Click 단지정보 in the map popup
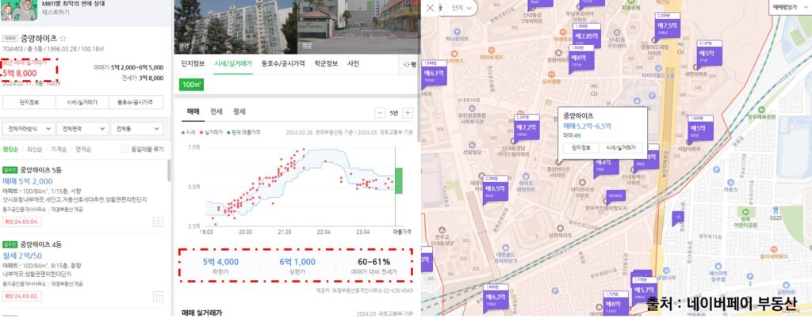 [x=581, y=148]
